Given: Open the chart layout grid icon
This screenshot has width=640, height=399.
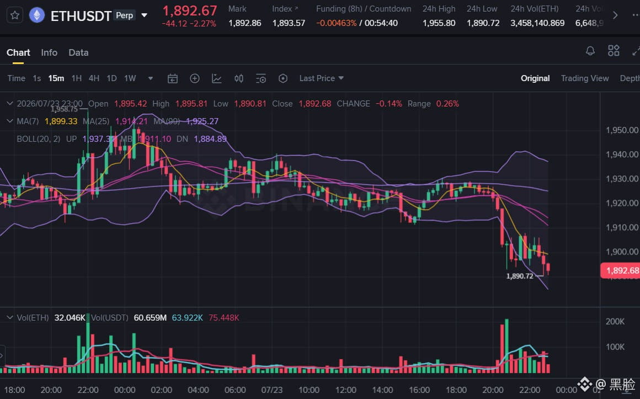Looking at the screenshot, I should (x=614, y=51).
